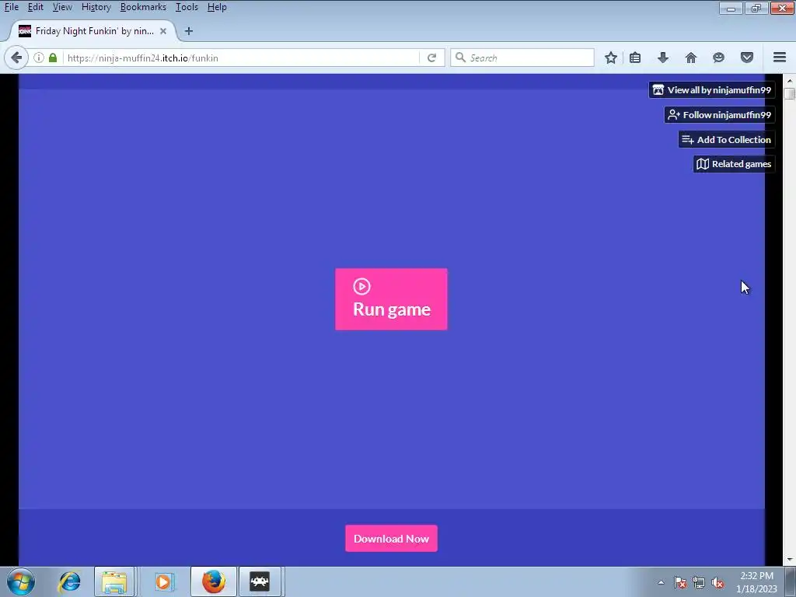The width and height of the screenshot is (796, 597).
Task: Minimize the Firefox window
Action: (x=731, y=8)
